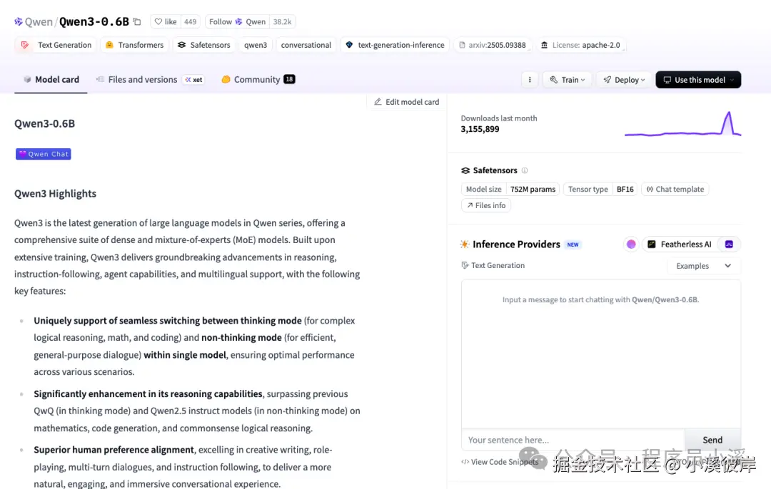Open Files info link

coord(486,205)
